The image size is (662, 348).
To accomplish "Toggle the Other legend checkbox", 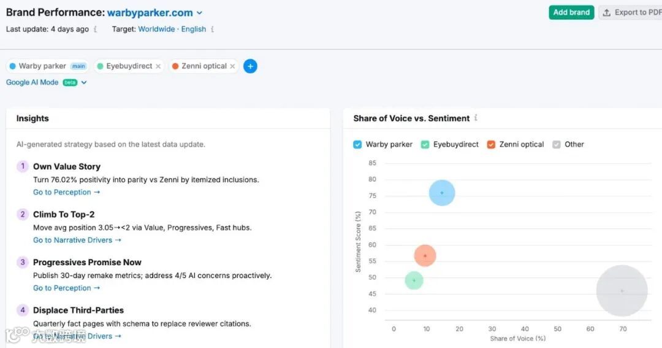I will 557,145.
